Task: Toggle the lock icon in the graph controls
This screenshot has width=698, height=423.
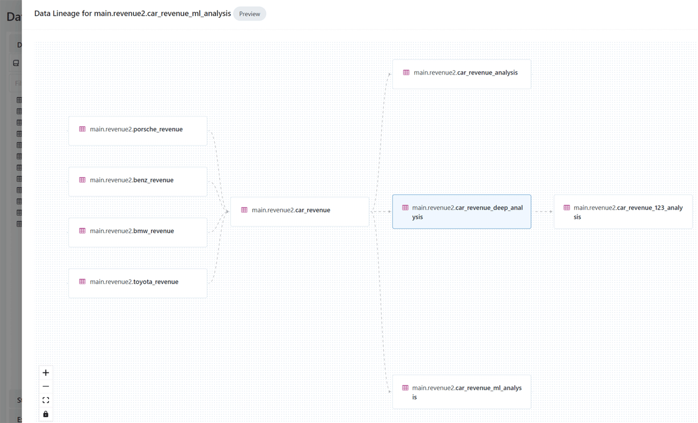Action: 45,414
